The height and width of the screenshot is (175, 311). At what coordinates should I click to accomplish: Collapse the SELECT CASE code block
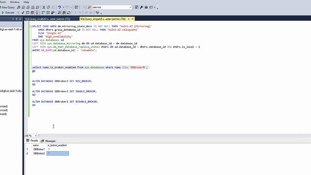pos(31,26)
